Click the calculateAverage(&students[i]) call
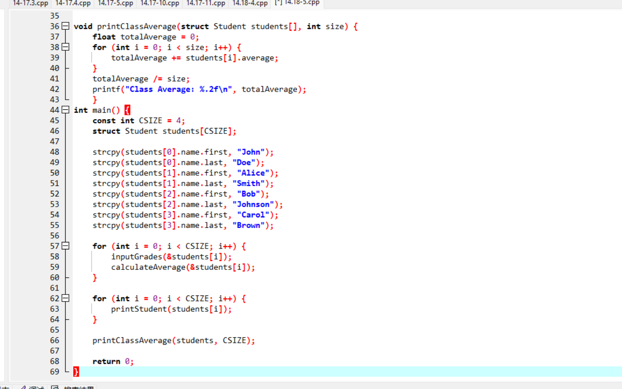Image resolution: width=622 pixels, height=389 pixels. coord(183,267)
